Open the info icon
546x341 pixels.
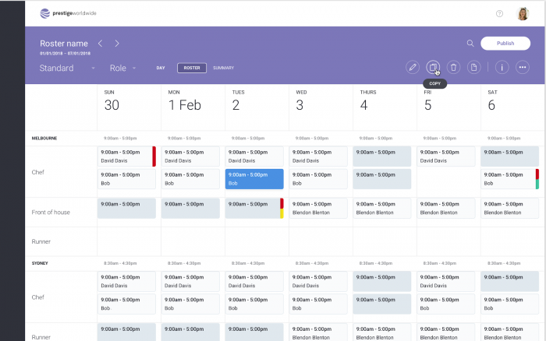[x=502, y=67]
